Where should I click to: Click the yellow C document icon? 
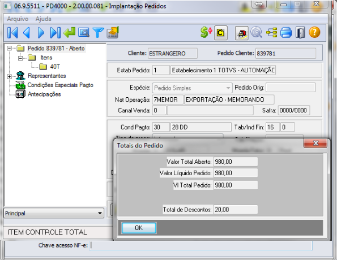[x=221, y=33]
